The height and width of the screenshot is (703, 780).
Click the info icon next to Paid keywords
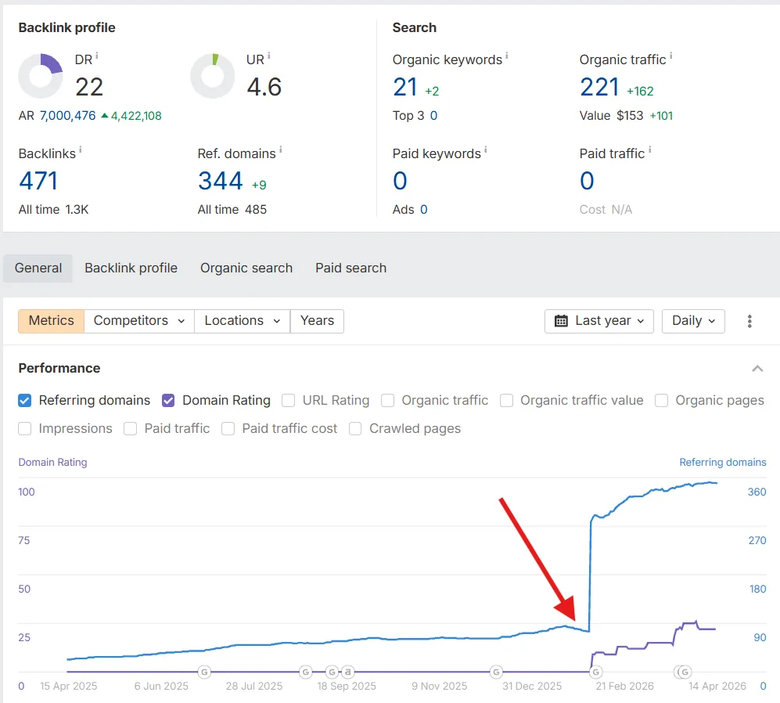(485, 150)
